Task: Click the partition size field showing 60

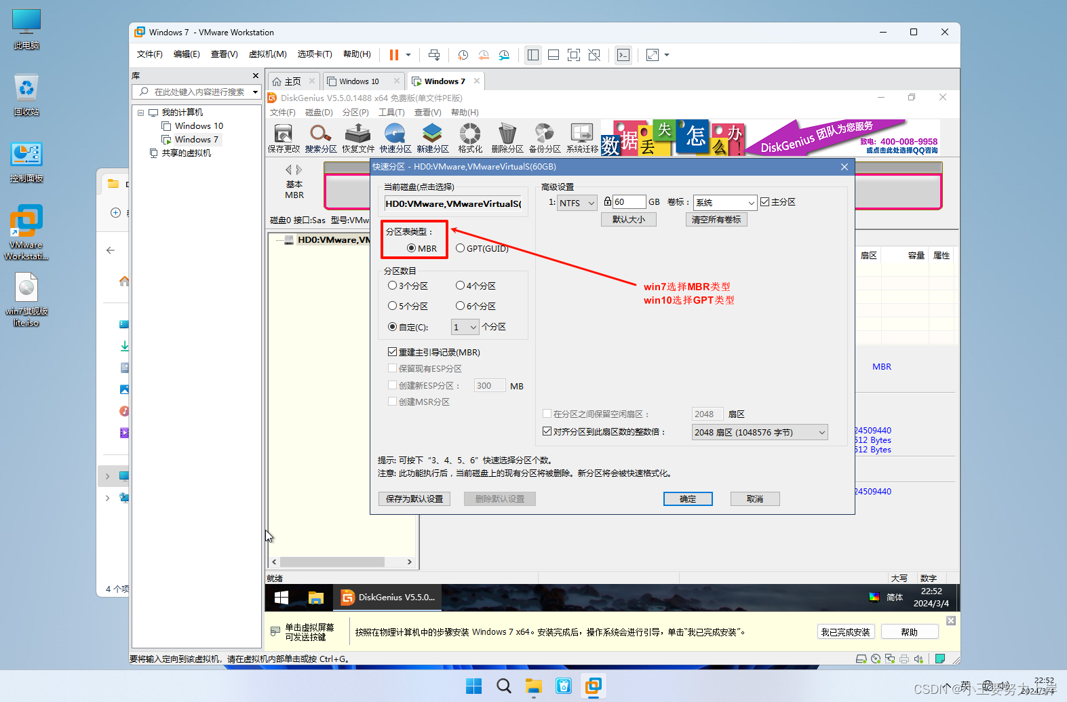Action: pyautogui.click(x=629, y=202)
